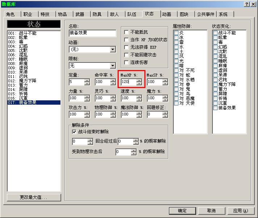Open the 限制 dropdown arrow
This screenshot has height=218, width=258.
pos(113,66)
